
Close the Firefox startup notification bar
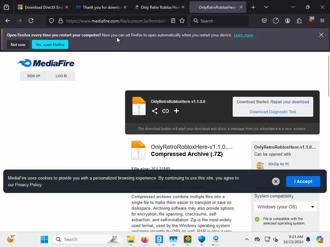[x=321, y=35]
